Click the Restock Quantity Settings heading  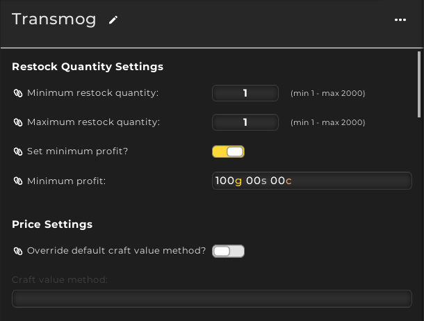pos(88,67)
